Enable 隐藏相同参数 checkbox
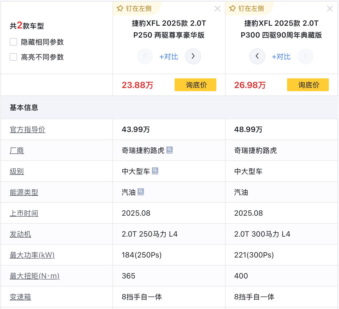 [13, 42]
